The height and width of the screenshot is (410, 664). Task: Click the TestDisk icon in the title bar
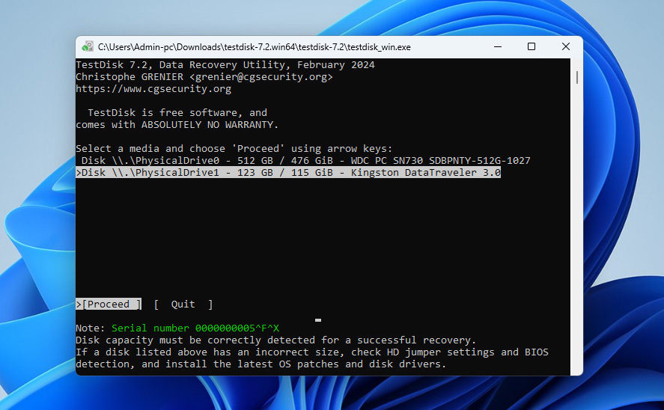click(x=88, y=46)
